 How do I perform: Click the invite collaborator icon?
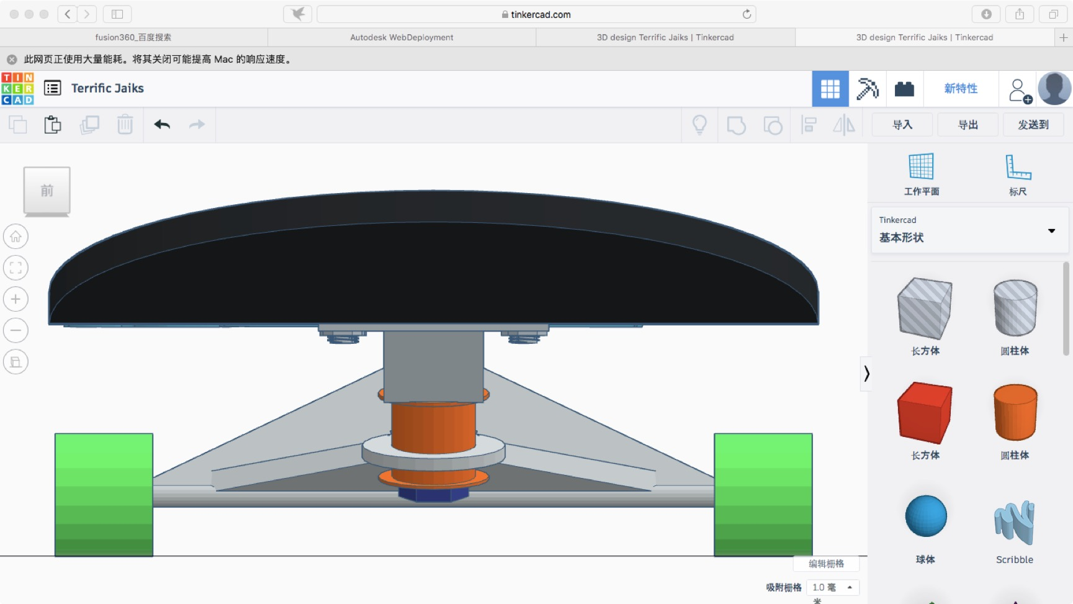click(1020, 90)
